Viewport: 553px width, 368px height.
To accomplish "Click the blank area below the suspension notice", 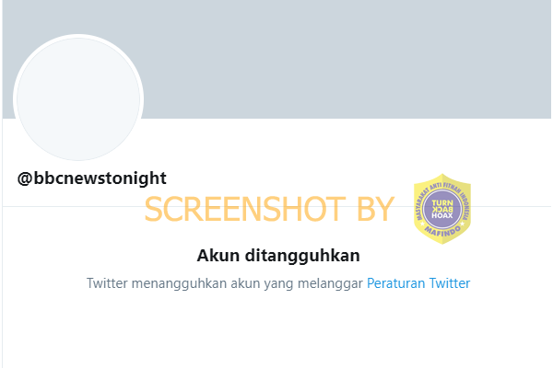I will [276, 331].
